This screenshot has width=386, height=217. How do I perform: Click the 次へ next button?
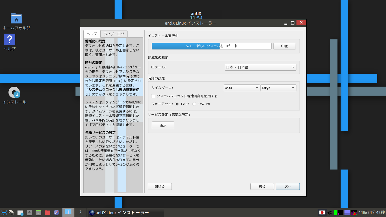coord(288,186)
